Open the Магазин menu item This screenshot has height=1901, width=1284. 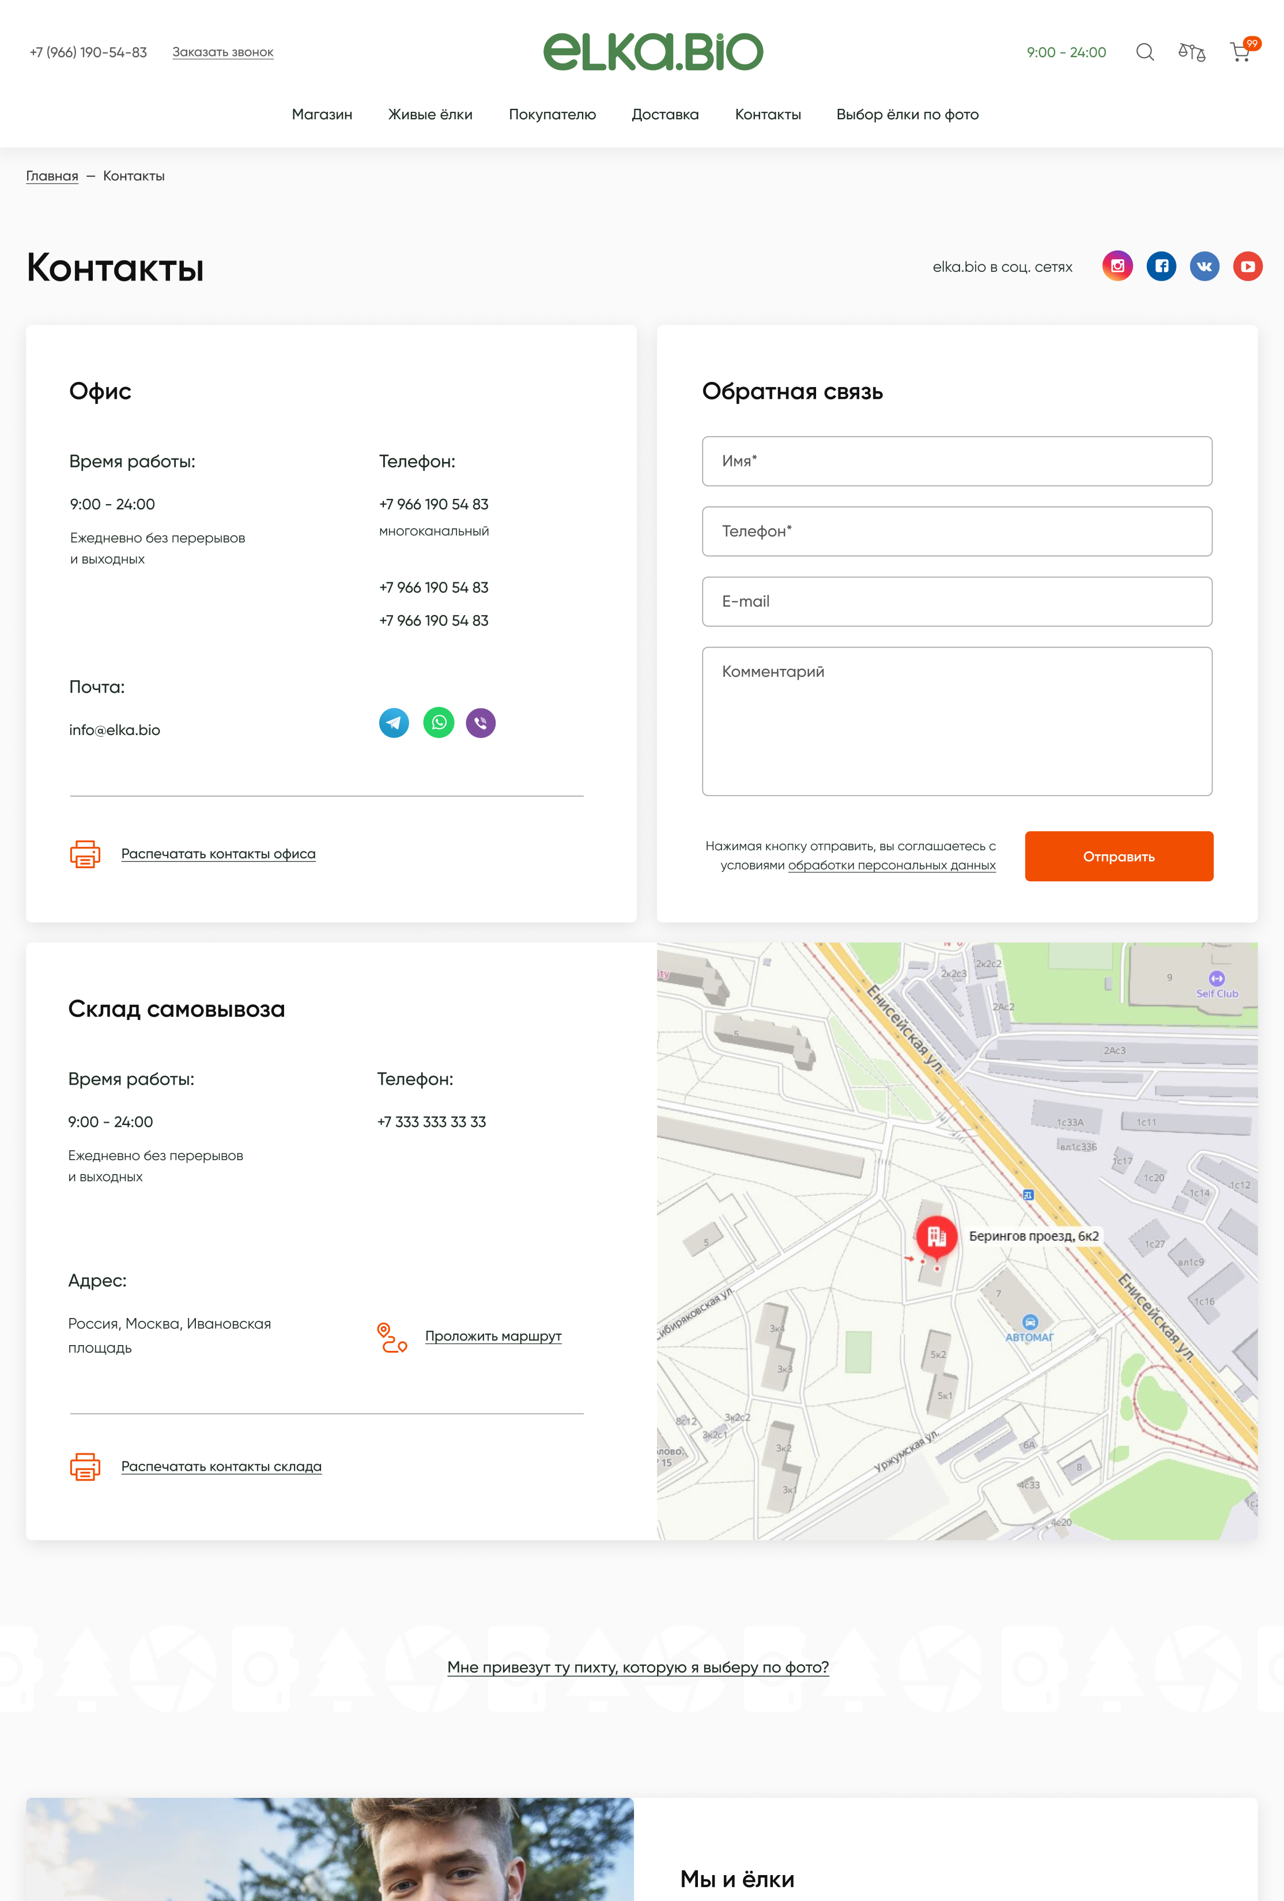[322, 115]
